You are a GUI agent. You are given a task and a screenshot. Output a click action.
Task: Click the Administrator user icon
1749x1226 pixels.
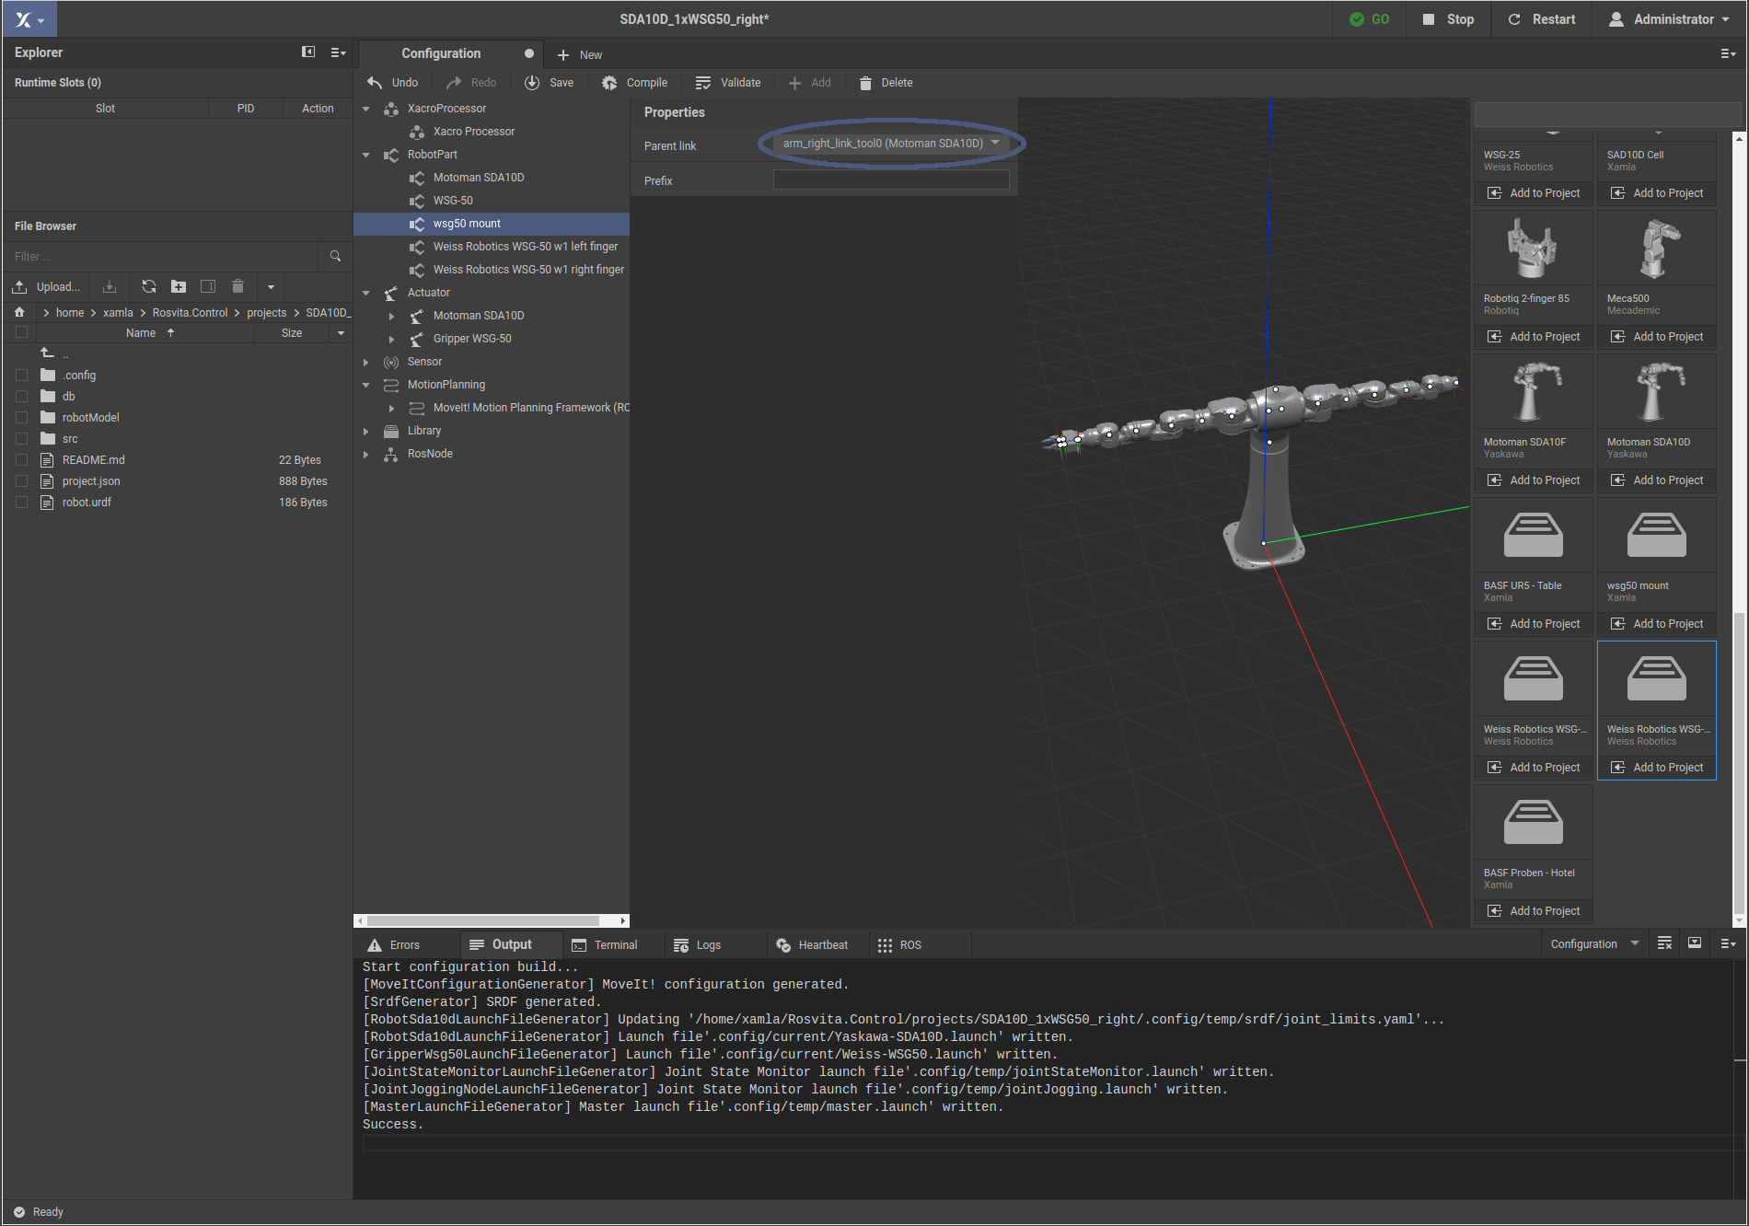[x=1616, y=19]
